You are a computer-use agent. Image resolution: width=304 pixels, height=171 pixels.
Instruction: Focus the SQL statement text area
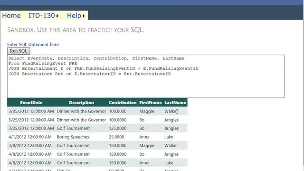(x=146, y=76)
